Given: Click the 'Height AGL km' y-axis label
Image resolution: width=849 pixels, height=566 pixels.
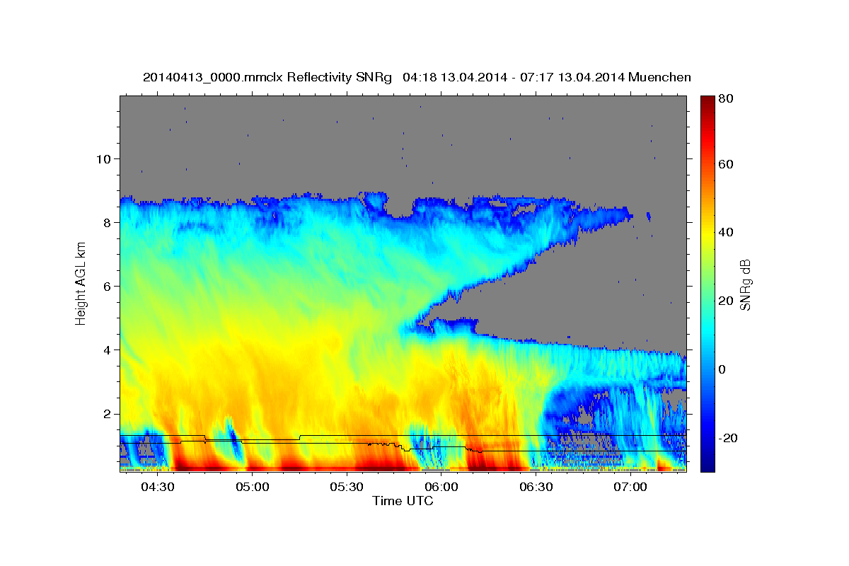Looking at the screenshot, I should [x=81, y=284].
